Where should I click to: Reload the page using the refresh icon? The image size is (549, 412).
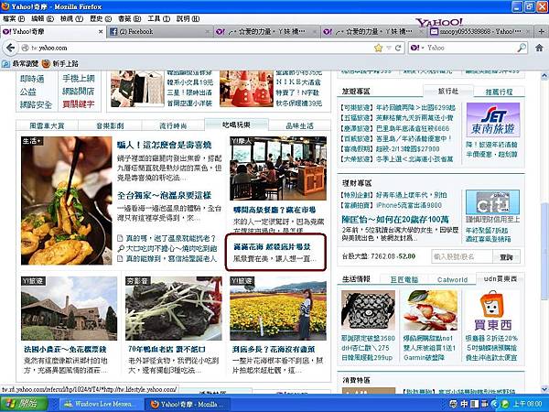pyautogui.click(x=398, y=48)
